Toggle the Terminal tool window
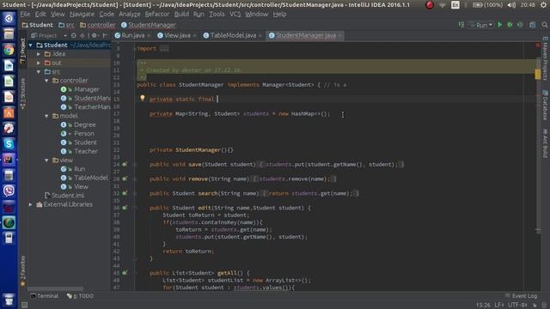Screen dimensions: 550x309 [44, 296]
